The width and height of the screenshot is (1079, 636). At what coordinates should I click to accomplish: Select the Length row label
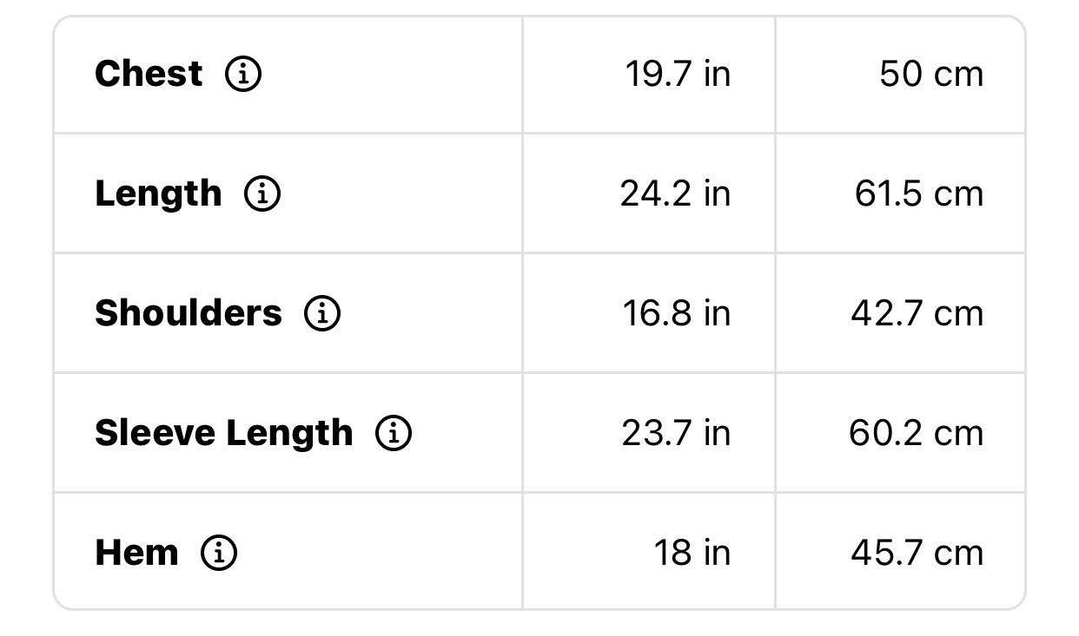click(158, 194)
